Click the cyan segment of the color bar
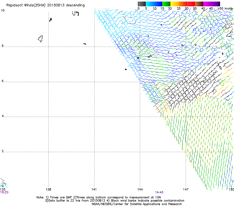Image resolution: width=234 pixels, height=206 pixels. tap(150, 4)
